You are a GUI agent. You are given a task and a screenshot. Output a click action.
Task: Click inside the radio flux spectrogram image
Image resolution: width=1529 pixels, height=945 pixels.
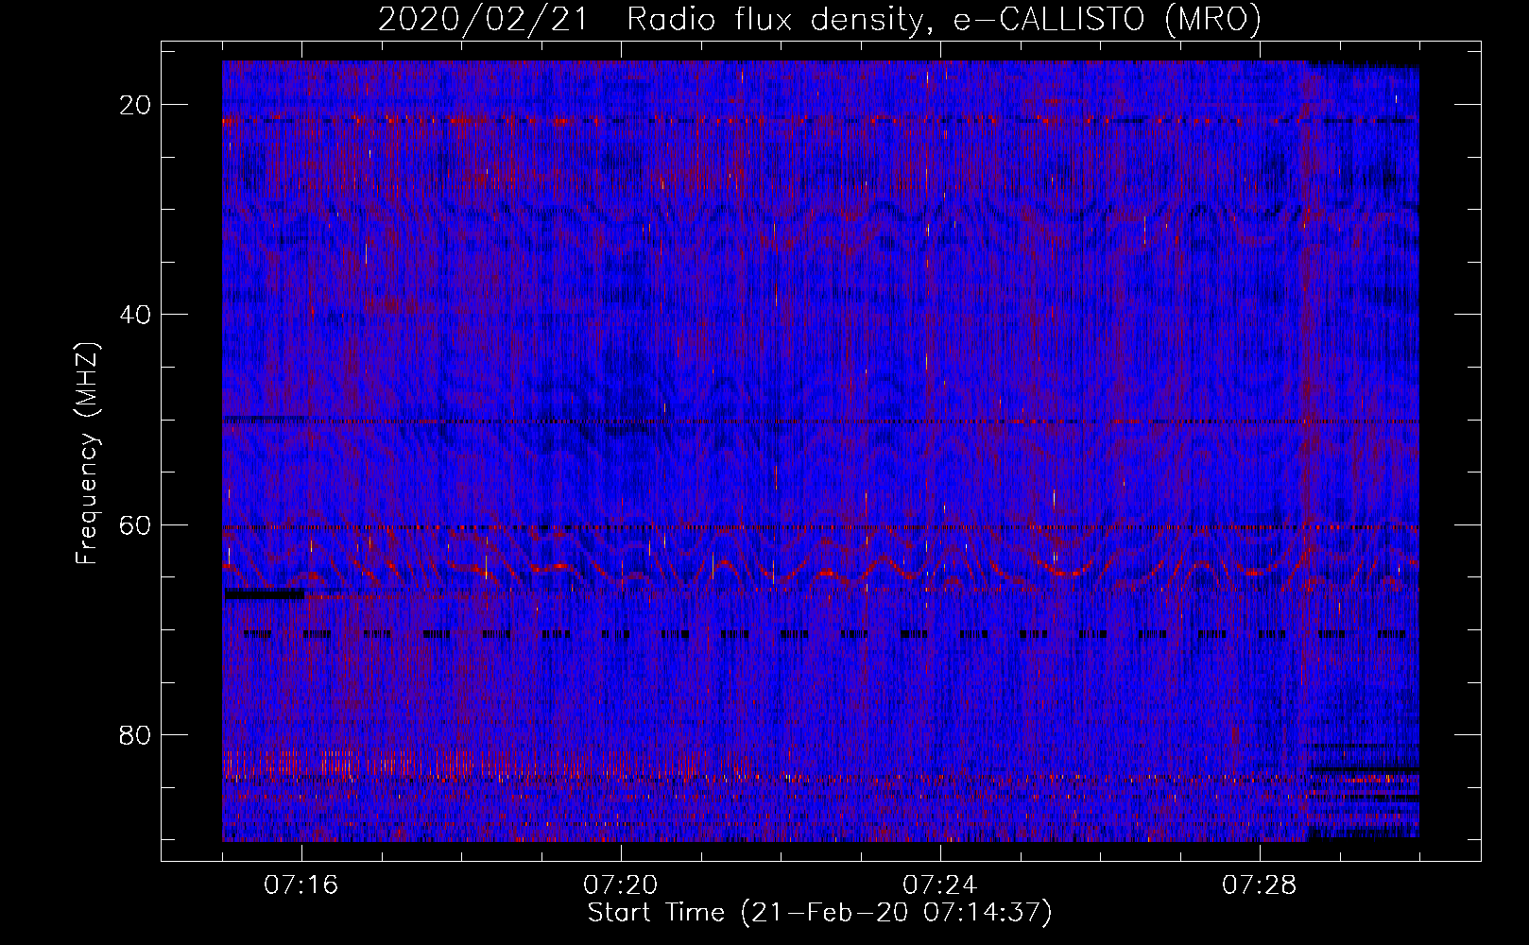(x=820, y=451)
